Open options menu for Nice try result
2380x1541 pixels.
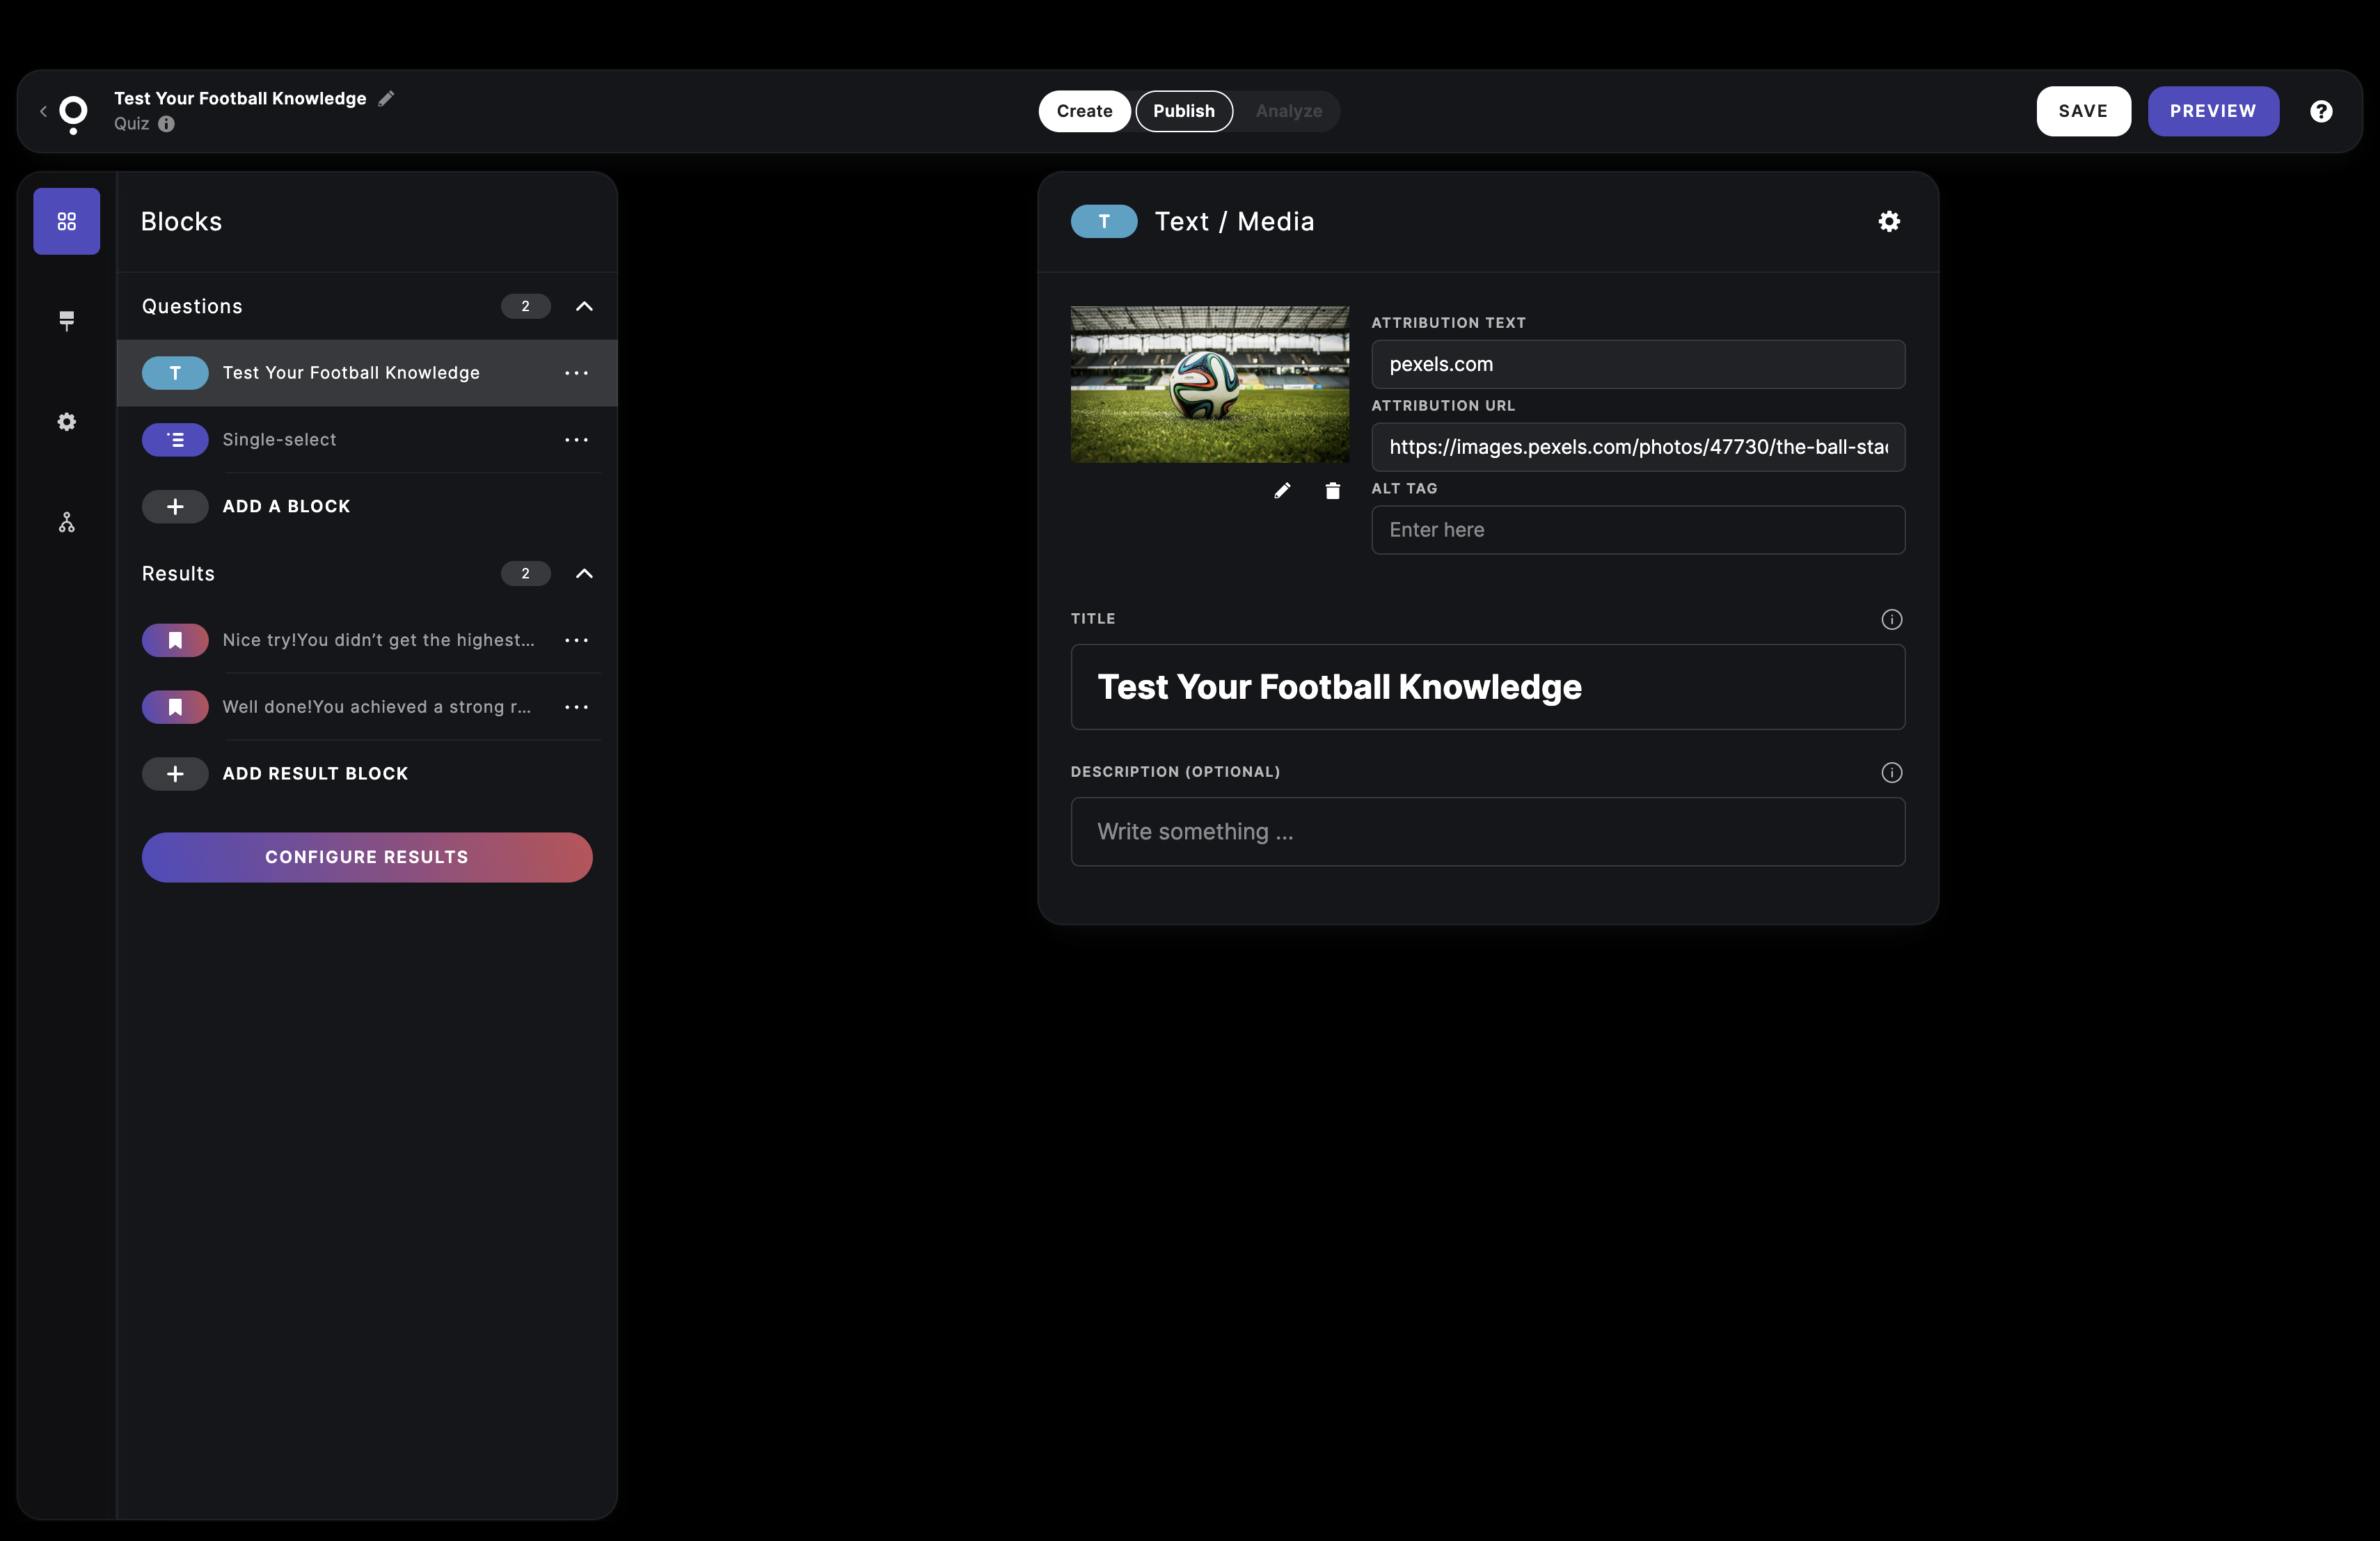coord(576,640)
